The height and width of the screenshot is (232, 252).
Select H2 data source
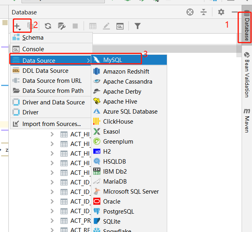129,151
